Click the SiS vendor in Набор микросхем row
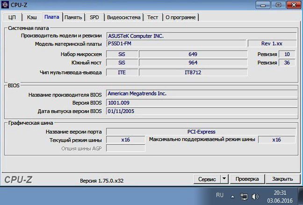The height and width of the screenshot is (205, 303). 122,54
